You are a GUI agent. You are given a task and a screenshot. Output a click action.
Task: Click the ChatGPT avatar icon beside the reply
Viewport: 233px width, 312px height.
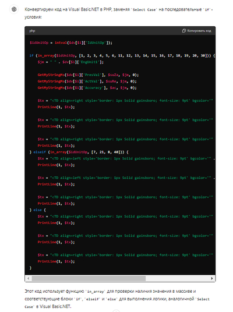[14, 9]
